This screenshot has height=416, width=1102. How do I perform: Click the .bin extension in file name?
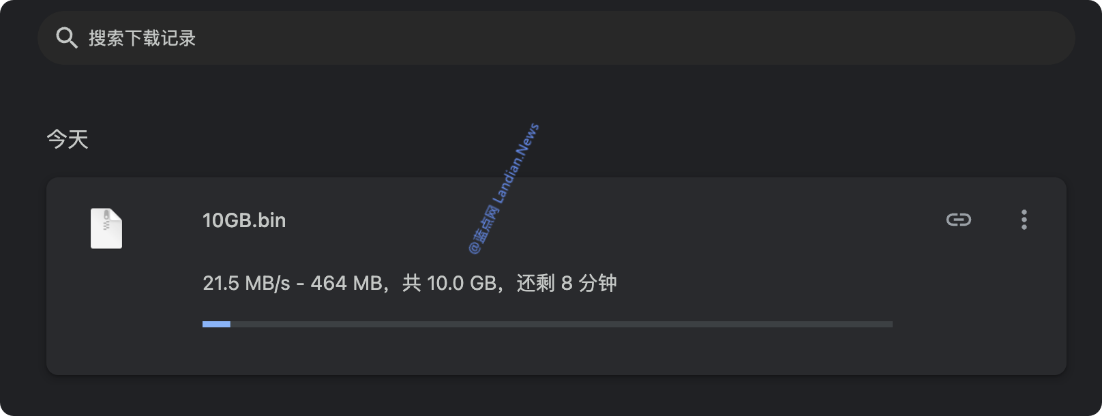(x=270, y=220)
